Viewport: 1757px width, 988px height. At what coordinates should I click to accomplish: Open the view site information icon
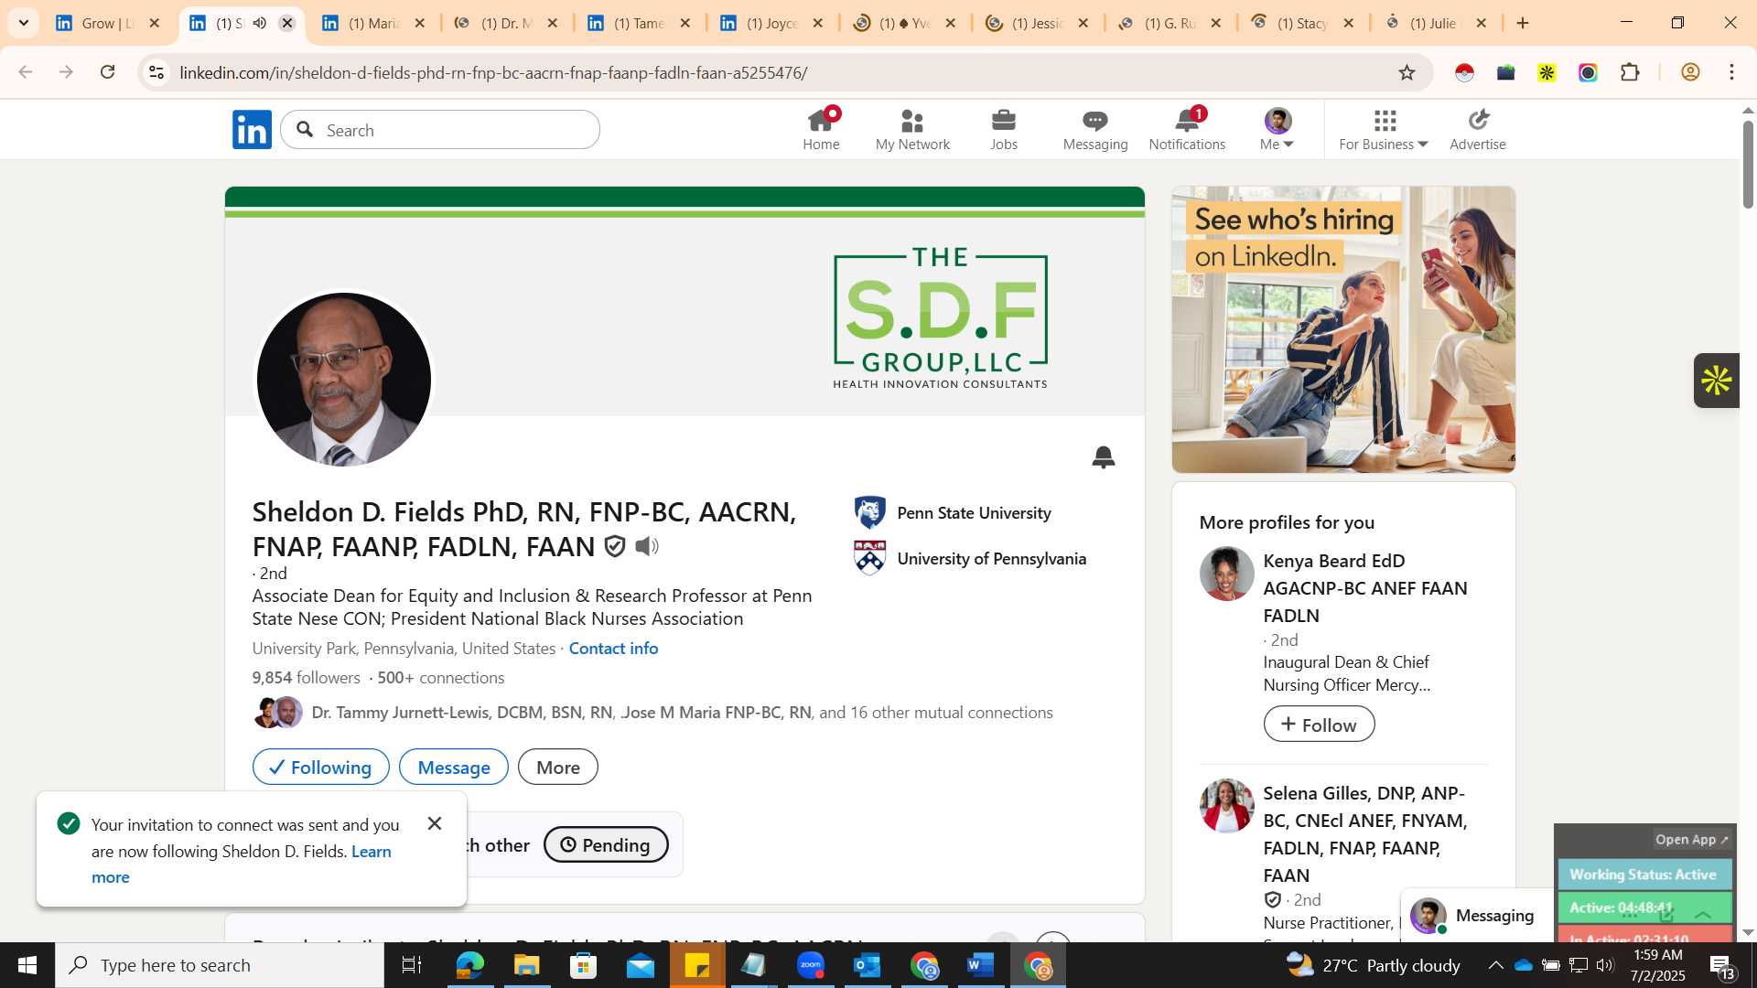pos(156,72)
